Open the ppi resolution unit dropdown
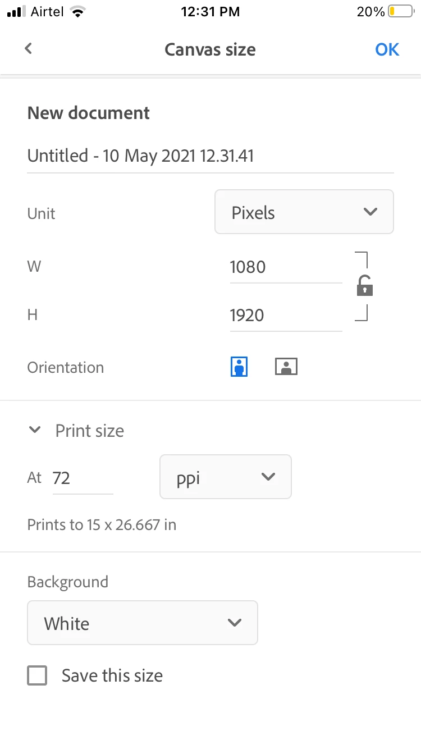The width and height of the screenshot is (421, 749). click(225, 477)
